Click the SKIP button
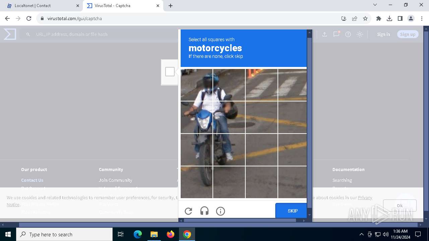 coord(291,211)
